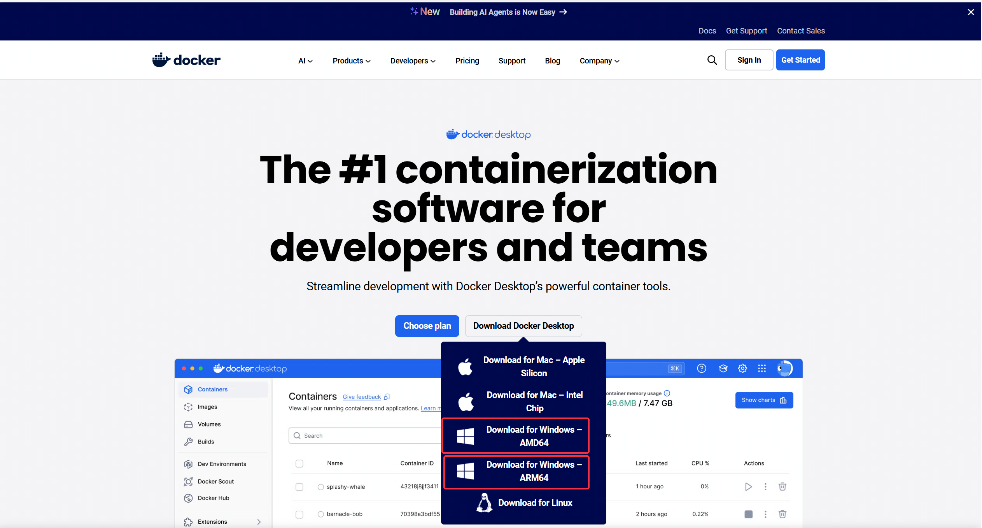Image resolution: width=982 pixels, height=528 pixels.
Task: Click the user avatar in Docker Desktop titlebar
Action: click(x=784, y=368)
